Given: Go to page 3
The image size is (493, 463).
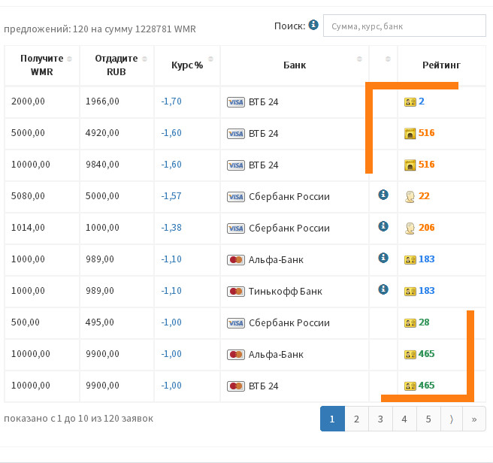Looking at the screenshot, I should click(380, 419).
